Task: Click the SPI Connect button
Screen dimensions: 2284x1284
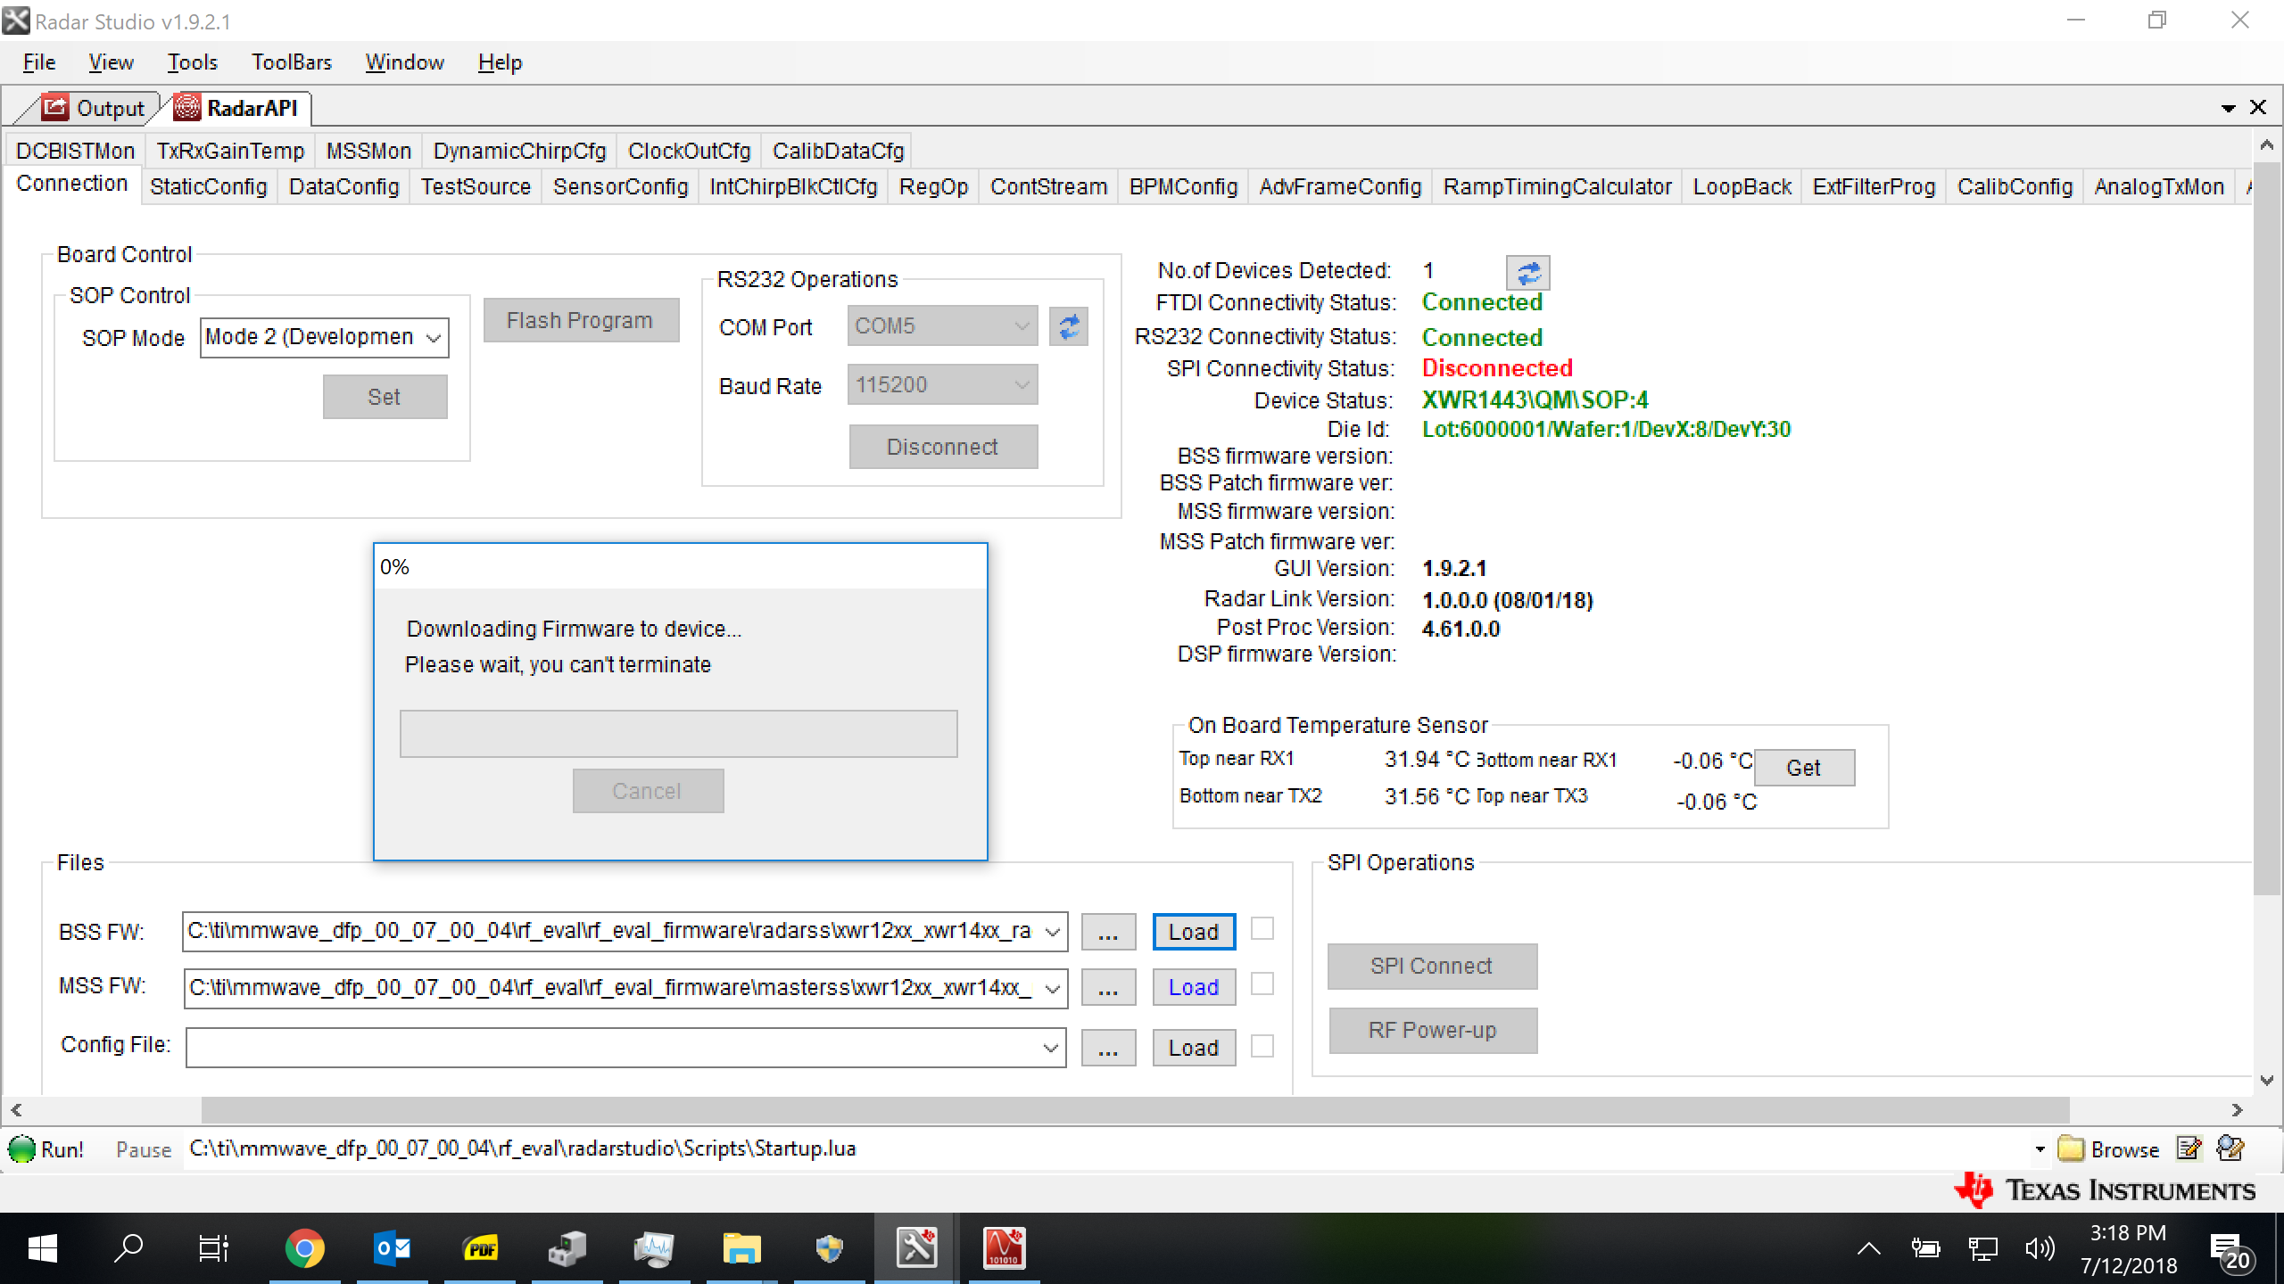Action: pyautogui.click(x=1432, y=966)
